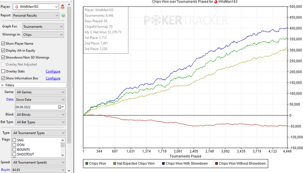
Task: Click Configure link for Overlay Stats
Action: tap(53, 72)
